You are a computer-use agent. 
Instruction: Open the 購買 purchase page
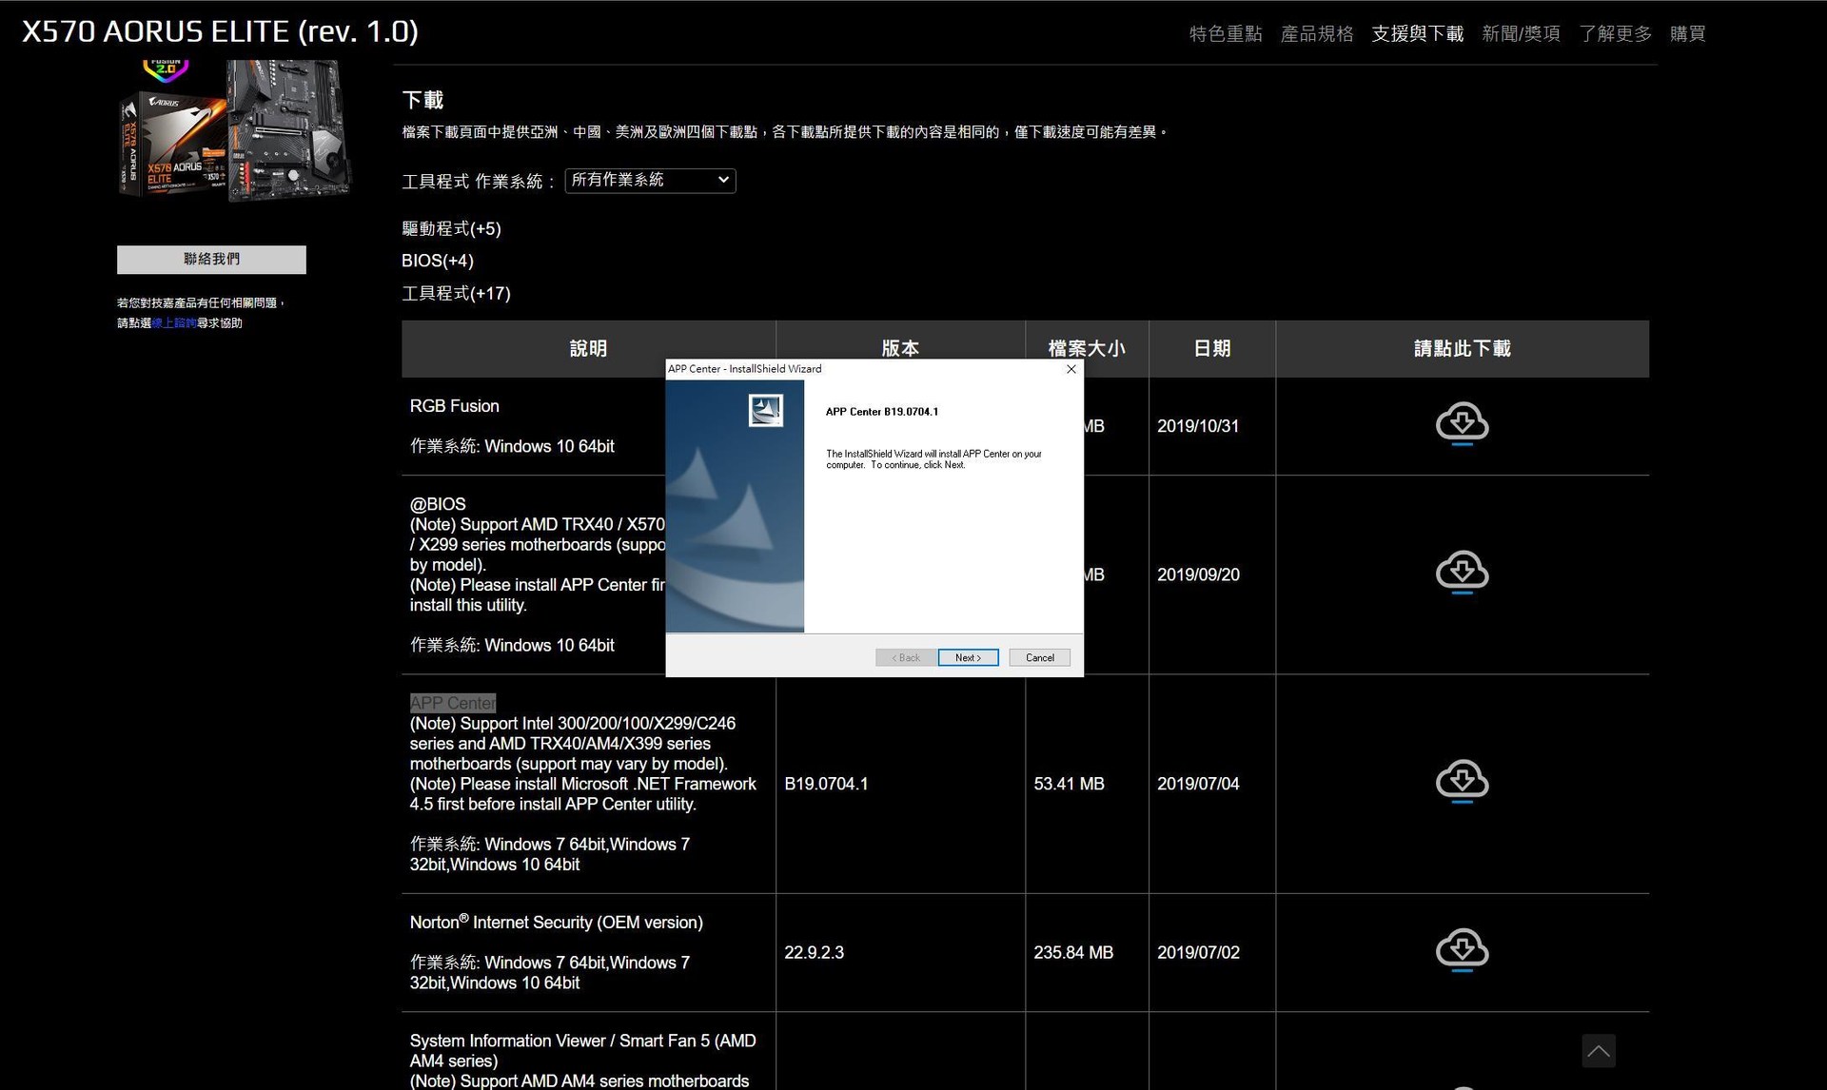point(1689,32)
